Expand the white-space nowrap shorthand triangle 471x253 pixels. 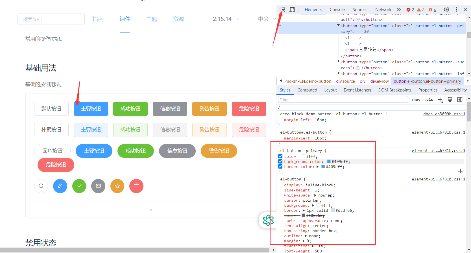pyautogui.click(x=315, y=195)
